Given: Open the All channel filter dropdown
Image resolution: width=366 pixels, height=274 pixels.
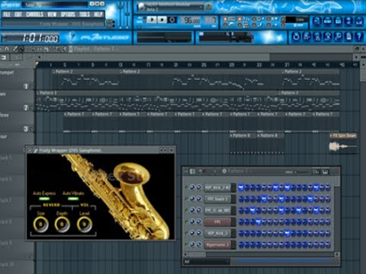Looking at the screenshot, I should (x=207, y=262).
